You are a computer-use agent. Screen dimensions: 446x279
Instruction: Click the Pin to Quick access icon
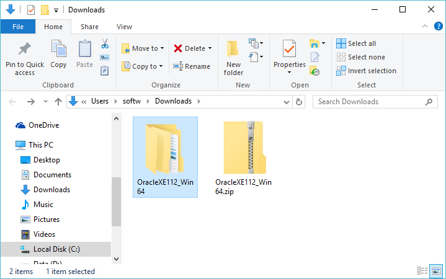click(25, 48)
